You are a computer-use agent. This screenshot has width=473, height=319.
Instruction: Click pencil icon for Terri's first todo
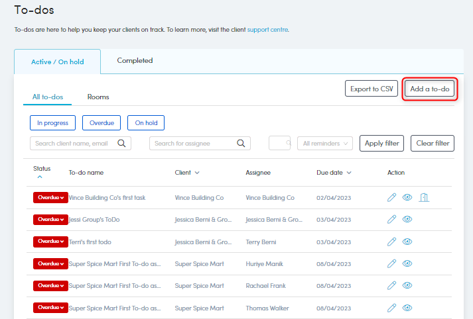click(x=392, y=242)
